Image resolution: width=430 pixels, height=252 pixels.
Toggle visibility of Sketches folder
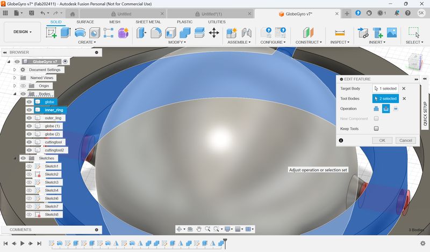[x=23, y=158]
